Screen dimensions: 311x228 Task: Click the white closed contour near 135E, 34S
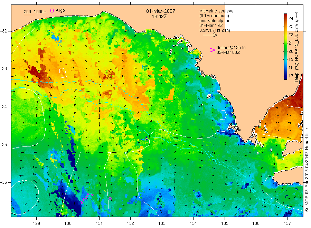222,115
